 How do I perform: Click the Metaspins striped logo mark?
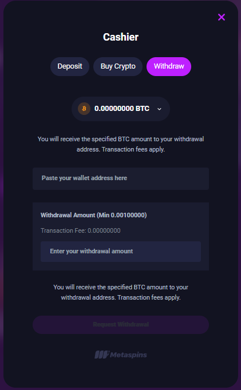point(101,355)
